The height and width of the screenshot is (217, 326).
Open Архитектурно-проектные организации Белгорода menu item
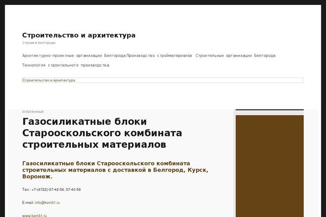[74, 56]
